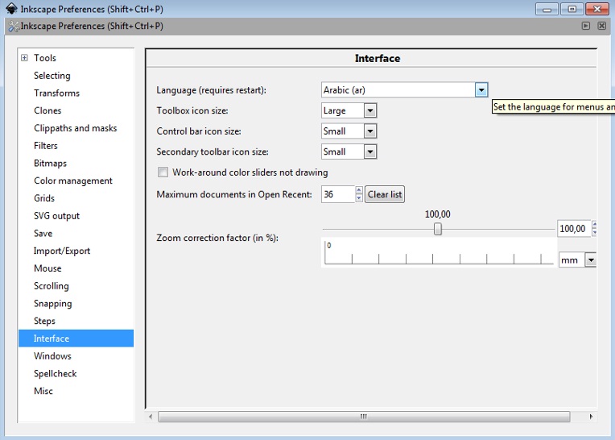Click the preferences tools icon in panel header
The image size is (615, 440).
(x=14, y=27)
